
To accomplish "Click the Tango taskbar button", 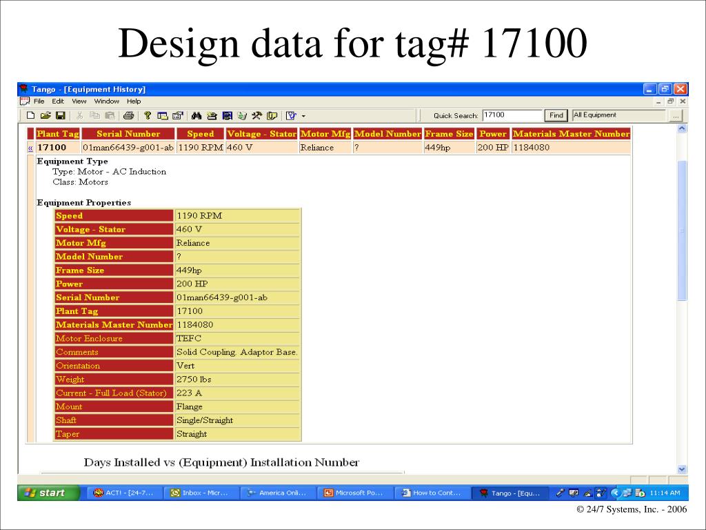I will (x=510, y=493).
